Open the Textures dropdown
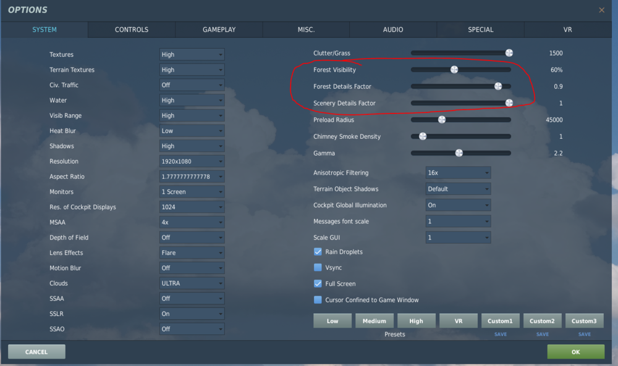The height and width of the screenshot is (366, 618). point(192,54)
